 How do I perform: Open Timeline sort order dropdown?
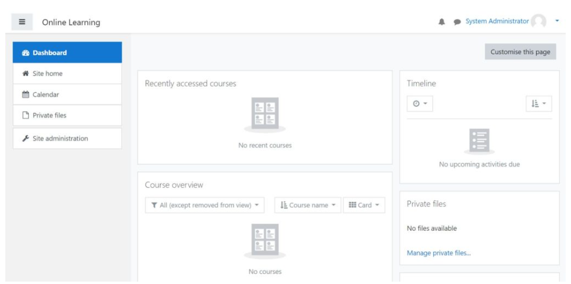[539, 104]
